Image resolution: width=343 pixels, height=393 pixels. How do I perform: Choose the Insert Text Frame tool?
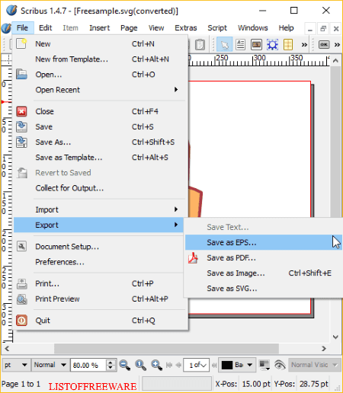pos(240,45)
